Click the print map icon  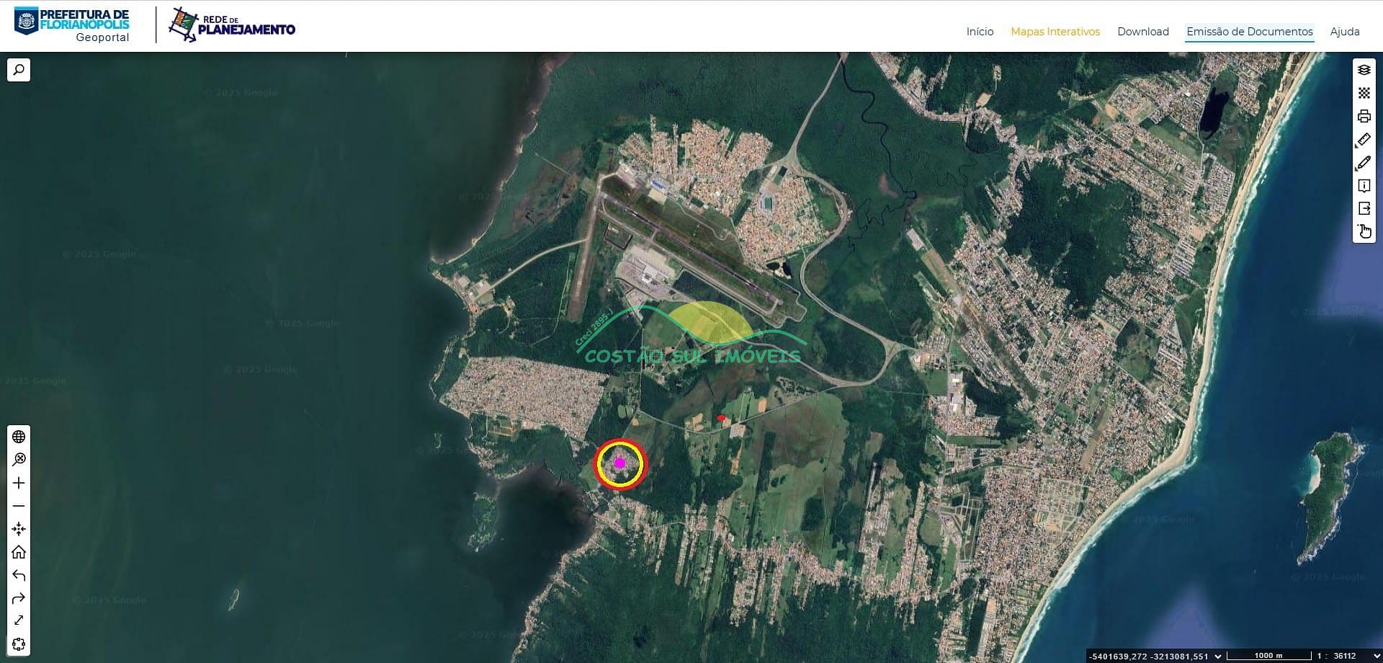(1364, 116)
